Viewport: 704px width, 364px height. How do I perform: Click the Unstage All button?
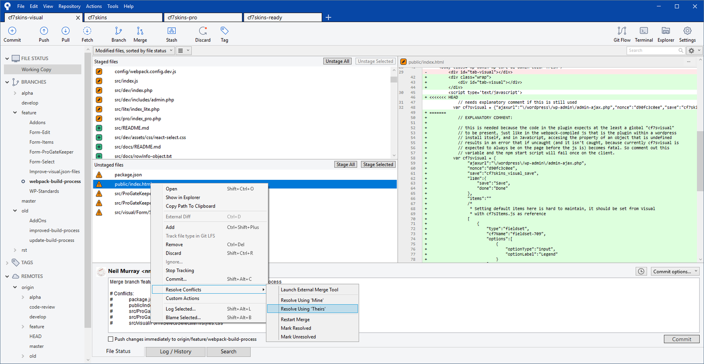(x=337, y=62)
